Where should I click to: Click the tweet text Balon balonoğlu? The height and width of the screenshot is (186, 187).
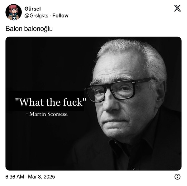pyautogui.click(x=29, y=29)
